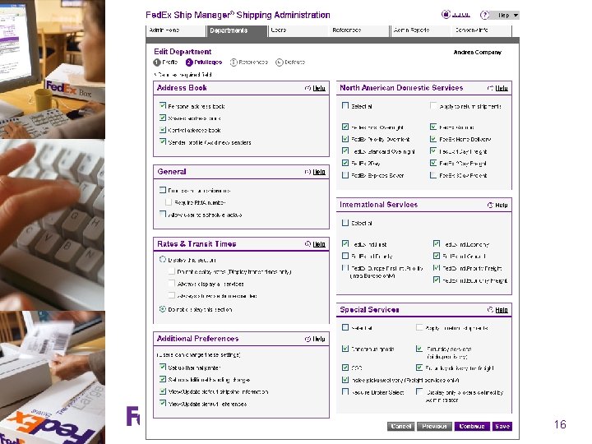
Task: Click the Continue button
Action: [x=472, y=426]
